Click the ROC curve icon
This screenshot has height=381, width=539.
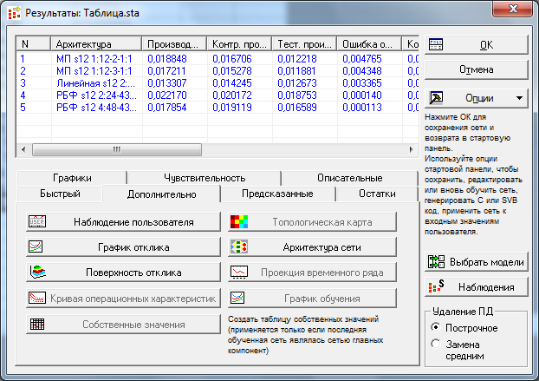click(x=36, y=298)
